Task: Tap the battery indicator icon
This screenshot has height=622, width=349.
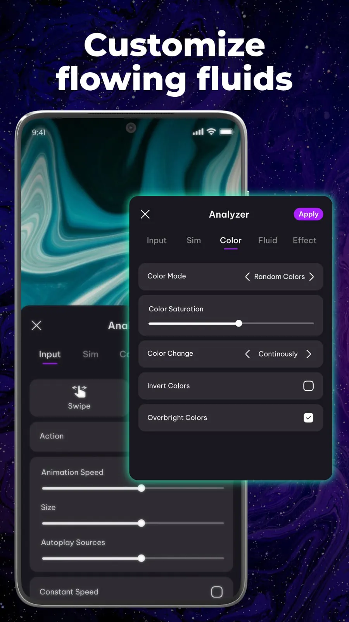Action: 226,132
